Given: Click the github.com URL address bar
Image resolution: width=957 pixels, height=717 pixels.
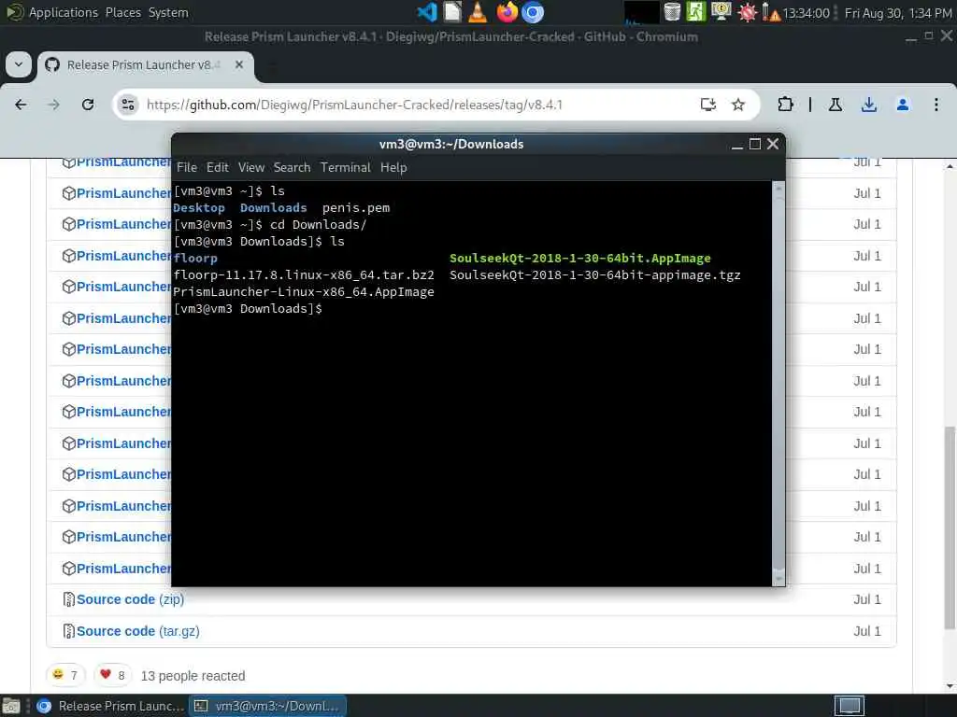Looking at the screenshot, I should pos(354,105).
